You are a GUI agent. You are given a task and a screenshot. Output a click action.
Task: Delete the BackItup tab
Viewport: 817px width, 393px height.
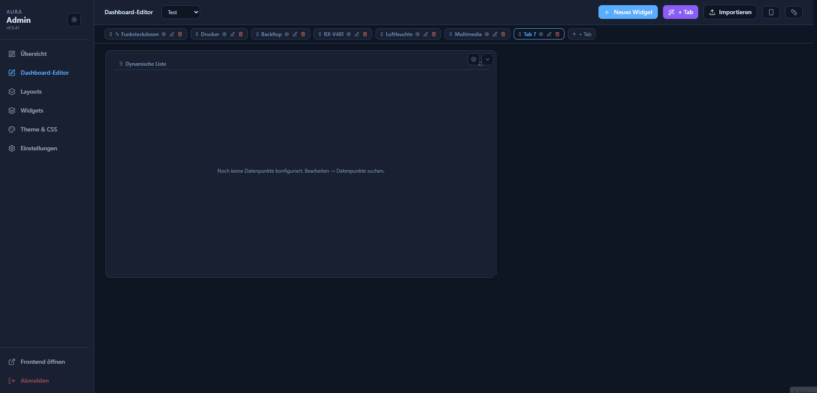pos(303,34)
